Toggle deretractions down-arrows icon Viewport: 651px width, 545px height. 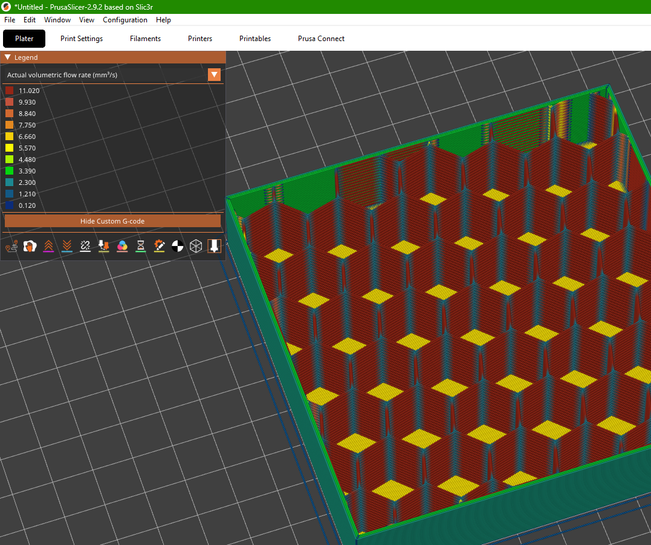(67, 246)
